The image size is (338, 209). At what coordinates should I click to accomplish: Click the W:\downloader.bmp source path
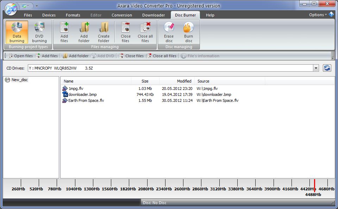pos(214,94)
